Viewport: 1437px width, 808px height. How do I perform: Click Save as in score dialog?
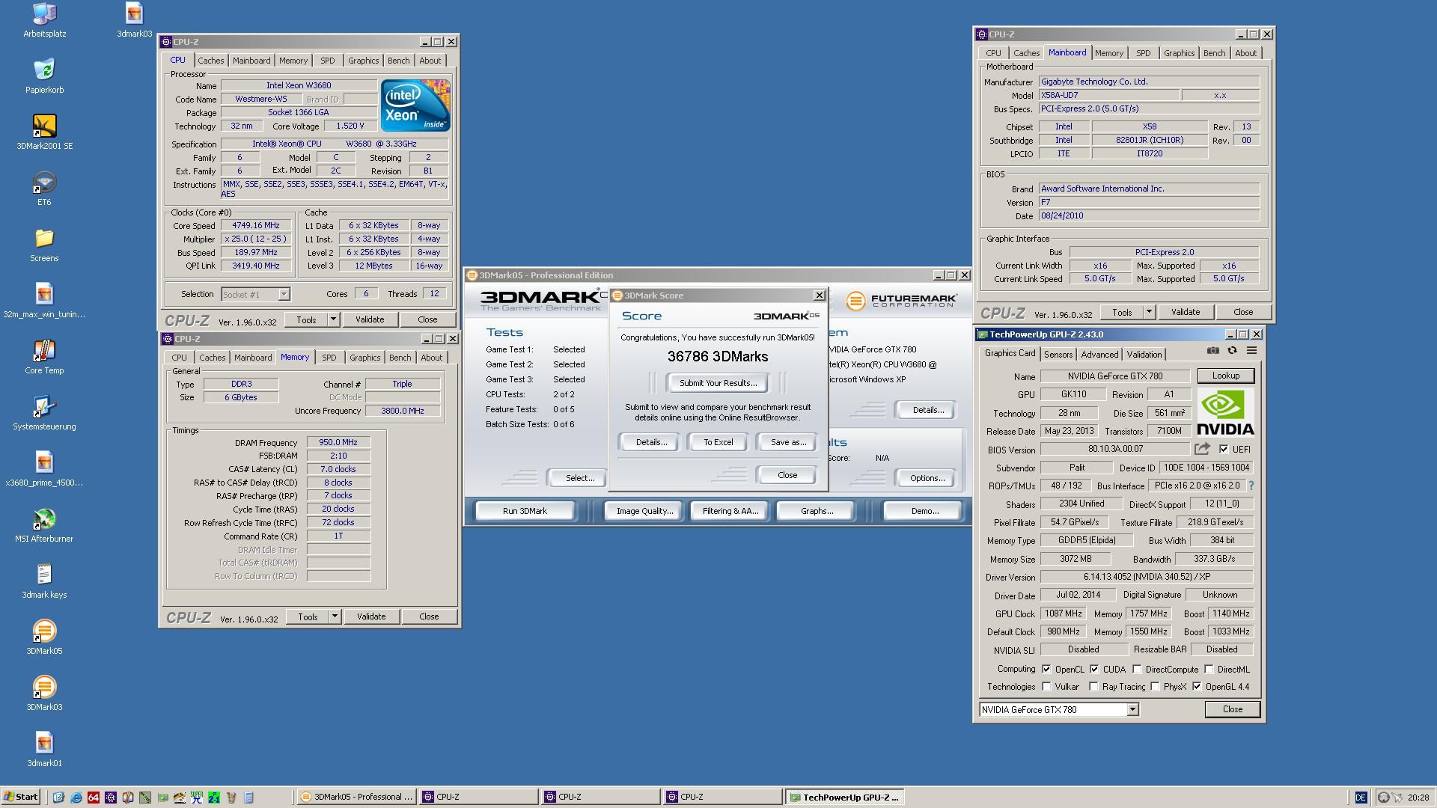(788, 442)
